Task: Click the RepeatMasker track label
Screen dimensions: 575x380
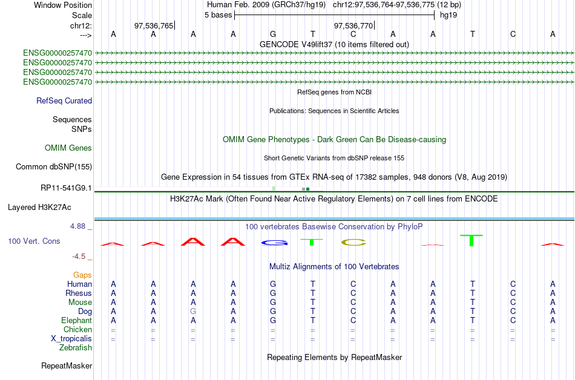Action: 67,366
